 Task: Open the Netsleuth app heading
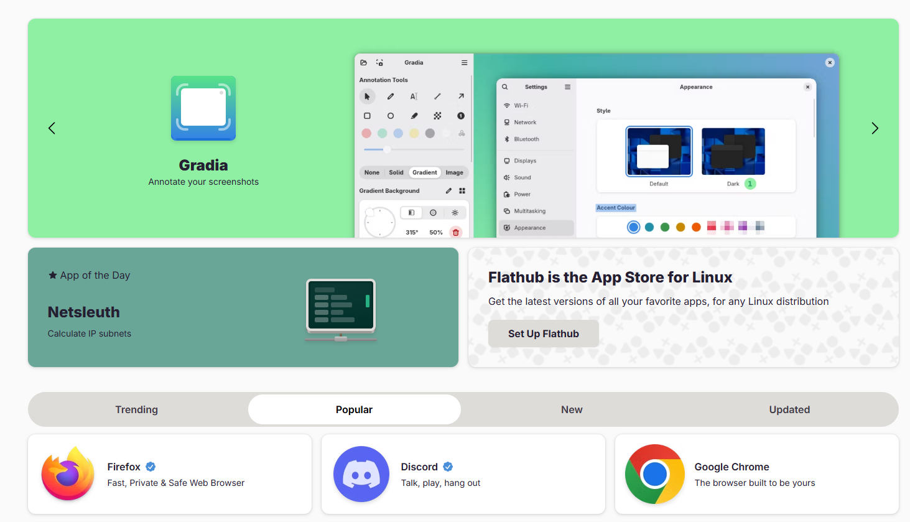pos(84,312)
